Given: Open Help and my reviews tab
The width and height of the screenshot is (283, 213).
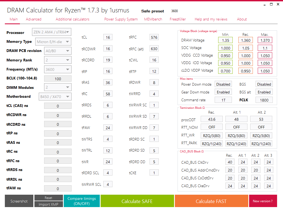Looking at the screenshot, I should click(x=211, y=19).
